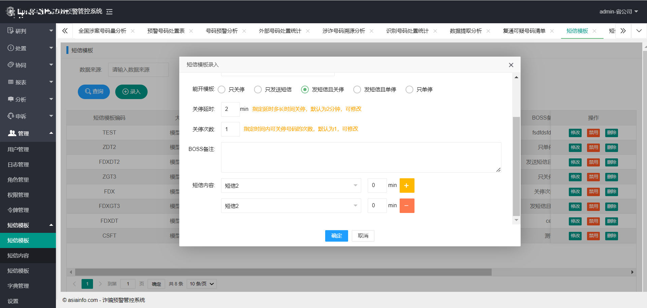Open the 10 条/页 page size dropdown
The height and width of the screenshot is (308, 647).
tap(202, 284)
